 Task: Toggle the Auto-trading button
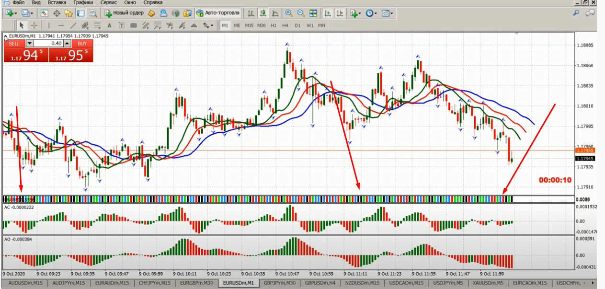218,13
